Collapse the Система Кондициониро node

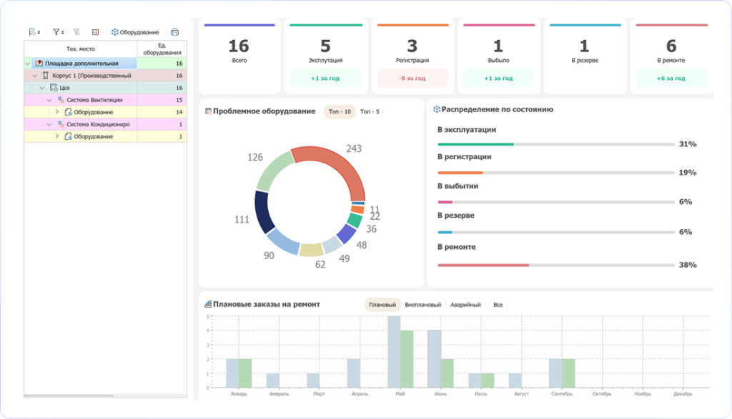(49, 124)
